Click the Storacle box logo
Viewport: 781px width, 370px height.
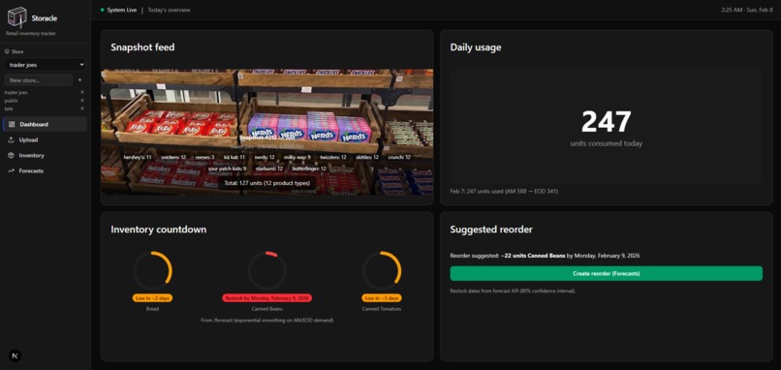click(x=16, y=17)
